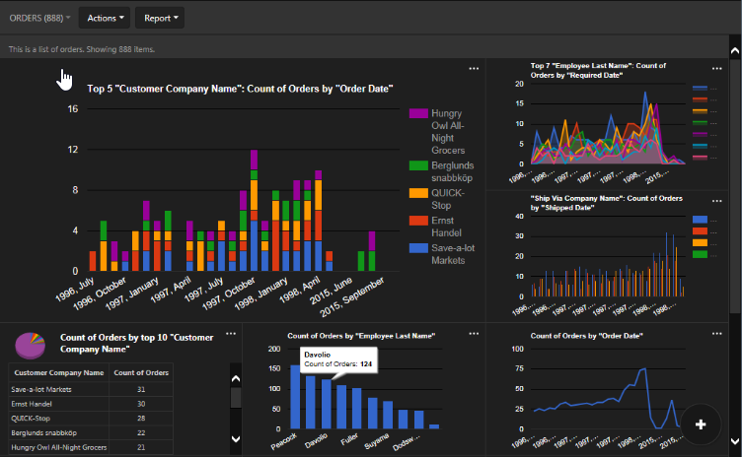Image resolution: width=742 pixels, height=457 pixels.
Task: Click QUICK-Stop orange legend color swatch
Action: [x=417, y=193]
